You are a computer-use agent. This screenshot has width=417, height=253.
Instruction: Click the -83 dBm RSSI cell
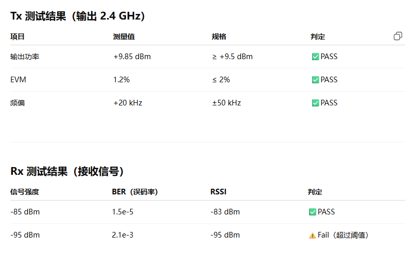(225, 212)
